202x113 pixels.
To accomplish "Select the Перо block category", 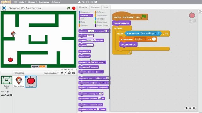I will [83, 22].
